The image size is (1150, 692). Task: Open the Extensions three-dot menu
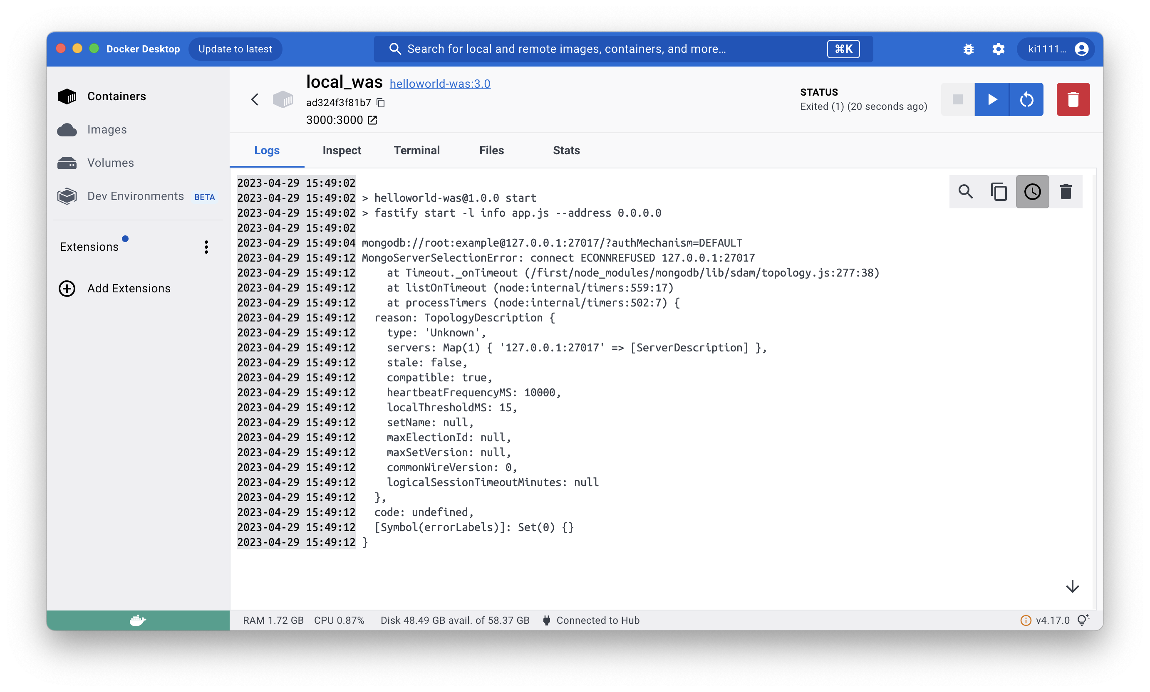pyautogui.click(x=206, y=247)
